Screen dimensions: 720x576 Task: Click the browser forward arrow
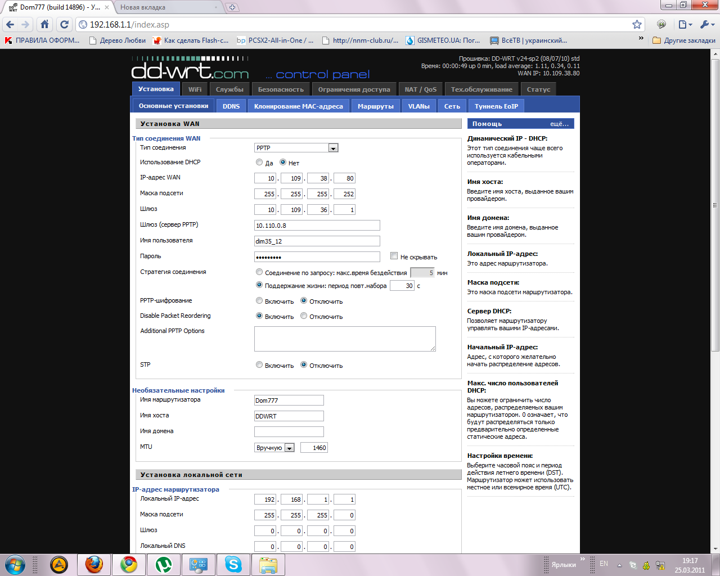tap(25, 24)
